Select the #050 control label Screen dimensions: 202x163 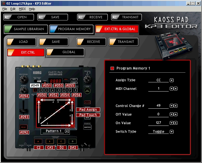point(42,95)
